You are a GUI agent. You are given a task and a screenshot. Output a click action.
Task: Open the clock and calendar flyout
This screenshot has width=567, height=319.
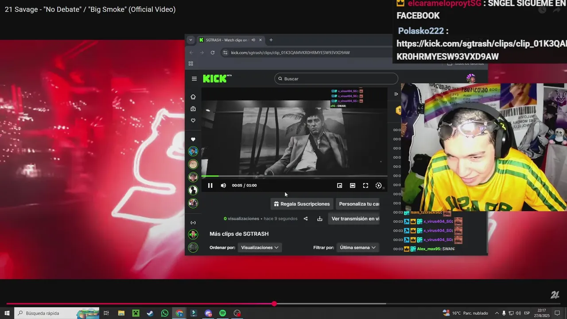[x=542, y=313]
